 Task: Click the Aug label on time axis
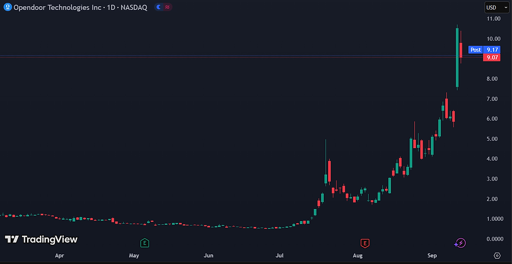click(x=358, y=255)
